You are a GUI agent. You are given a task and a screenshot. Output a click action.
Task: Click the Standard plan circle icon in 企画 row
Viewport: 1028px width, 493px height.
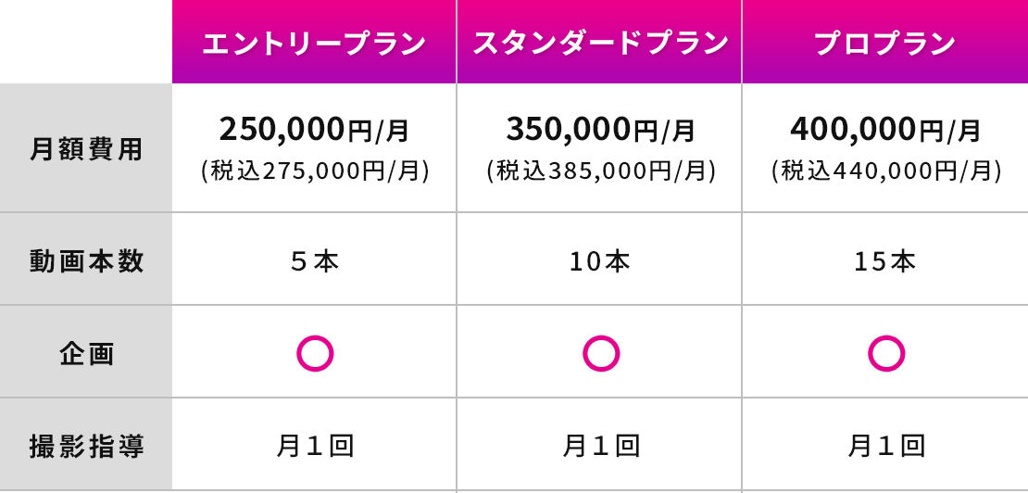coord(601,353)
